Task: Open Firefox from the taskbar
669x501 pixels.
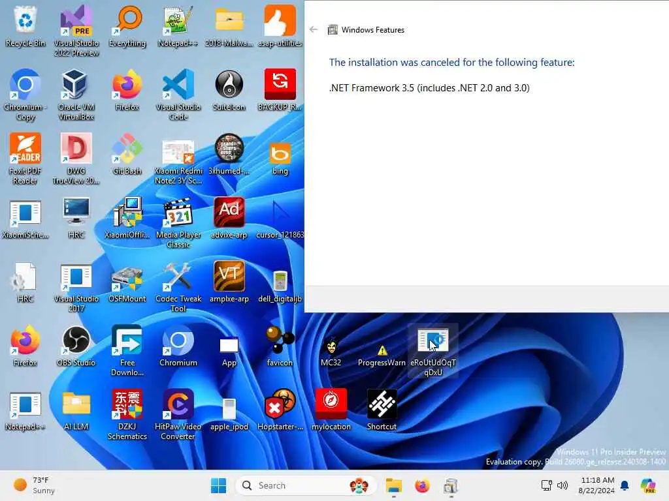Action: point(422,485)
